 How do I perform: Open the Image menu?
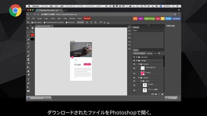pos(39,19)
